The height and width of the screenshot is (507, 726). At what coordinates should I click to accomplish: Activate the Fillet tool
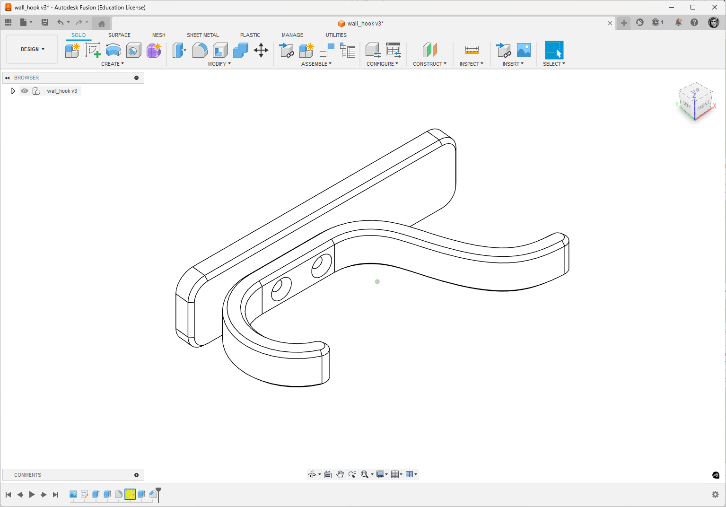coord(200,50)
